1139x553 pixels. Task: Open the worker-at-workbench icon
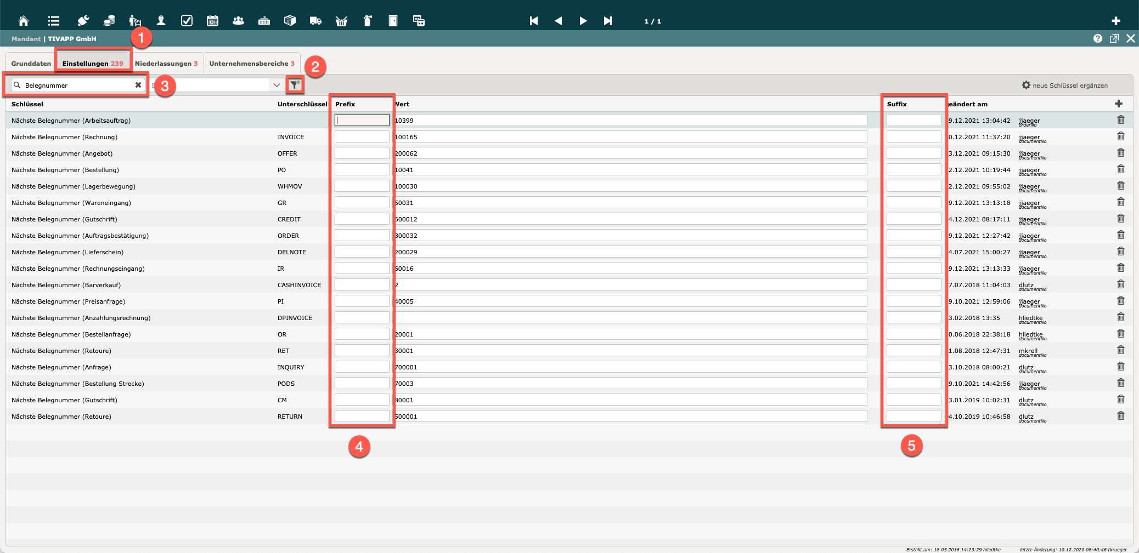[135, 21]
